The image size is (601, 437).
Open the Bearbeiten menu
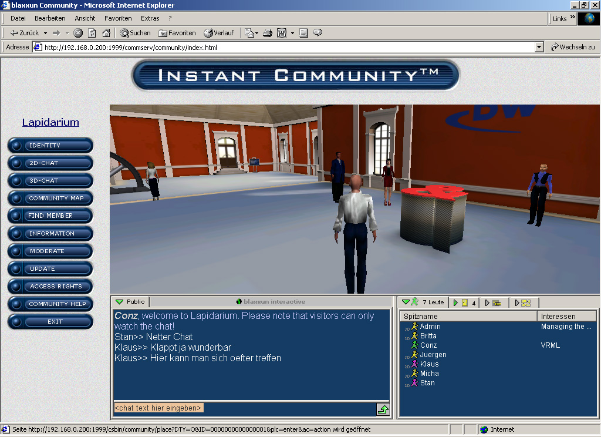click(50, 18)
